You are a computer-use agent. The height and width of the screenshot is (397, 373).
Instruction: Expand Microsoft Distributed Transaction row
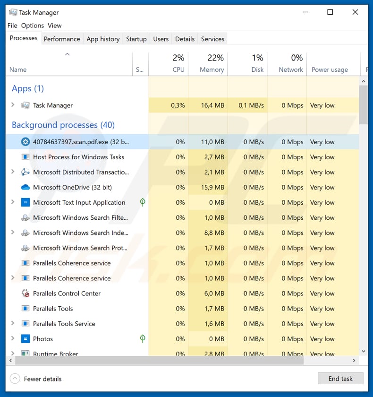pyautogui.click(x=13, y=172)
